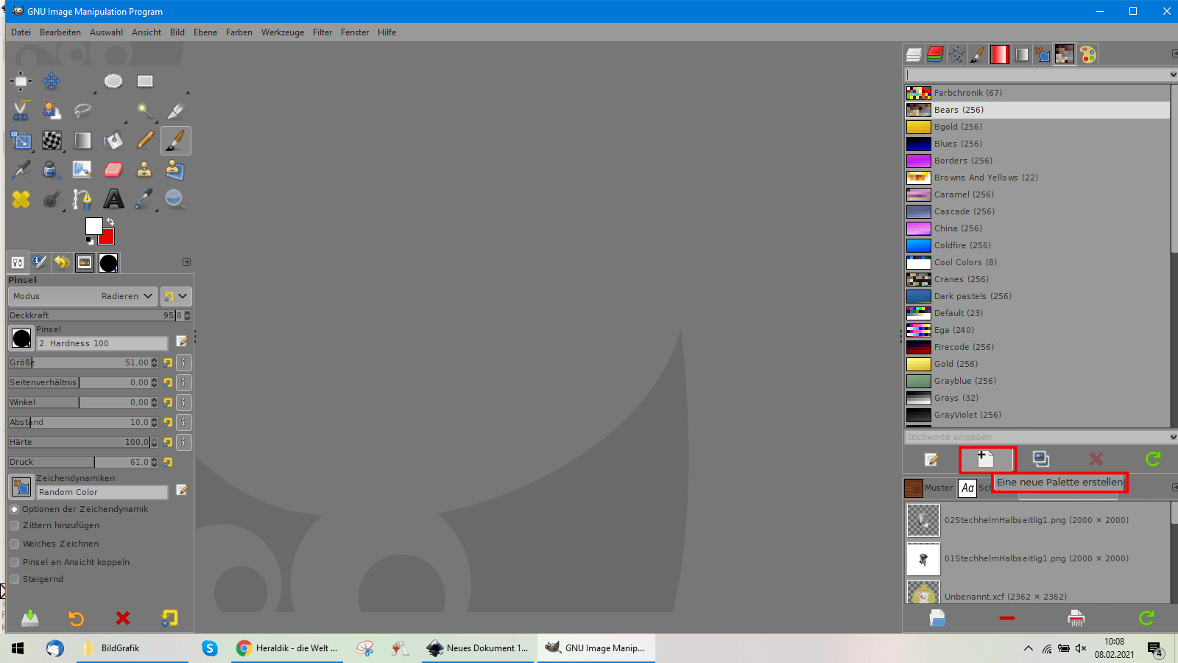This screenshot has width=1178, height=663.
Task: Select the Text tool
Action: 113,199
